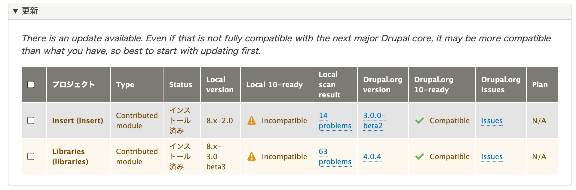
Task: Check the Libraries (libraries) row checkbox
Action: pos(31,156)
